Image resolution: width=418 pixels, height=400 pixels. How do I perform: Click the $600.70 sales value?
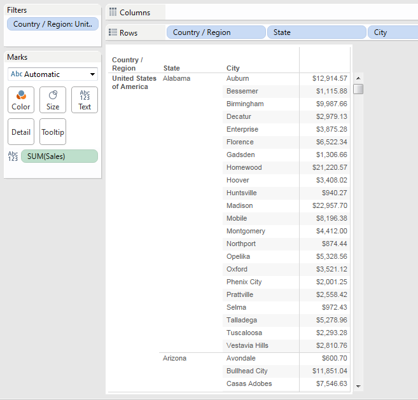click(334, 358)
